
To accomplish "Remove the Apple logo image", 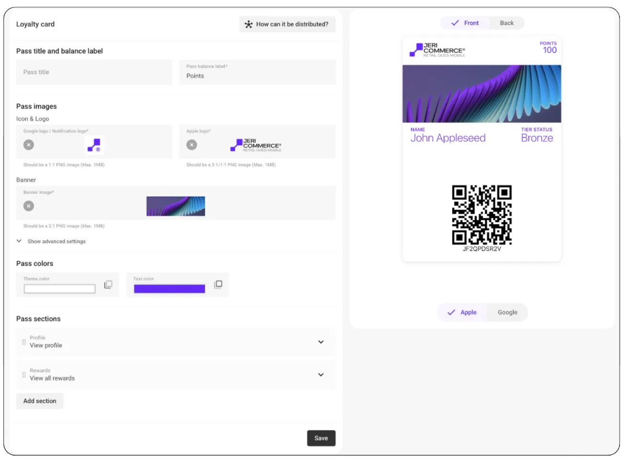I will pyautogui.click(x=191, y=144).
